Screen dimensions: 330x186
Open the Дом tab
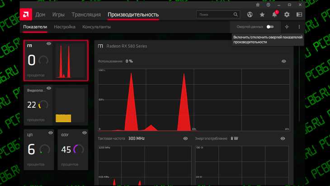pyautogui.click(x=40, y=14)
